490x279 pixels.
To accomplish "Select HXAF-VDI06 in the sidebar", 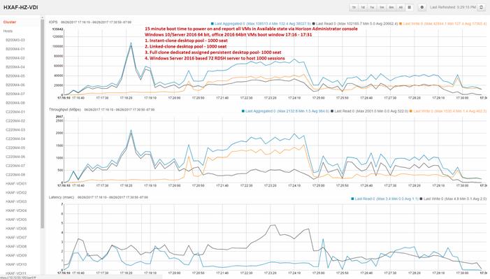I will pyautogui.click(x=16, y=229).
